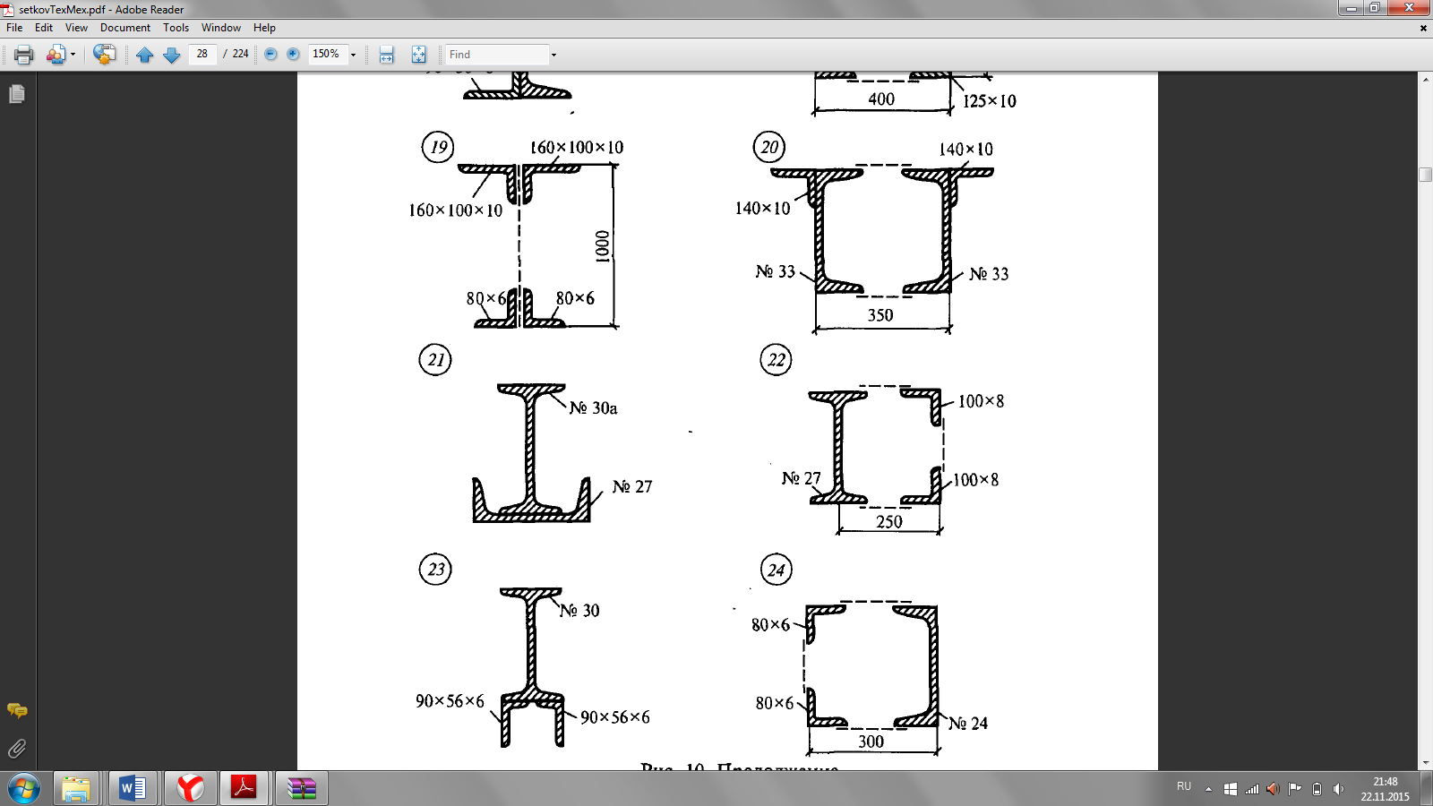Click the scrollbar up arrow
The height and width of the screenshot is (806, 1433).
click(1426, 80)
